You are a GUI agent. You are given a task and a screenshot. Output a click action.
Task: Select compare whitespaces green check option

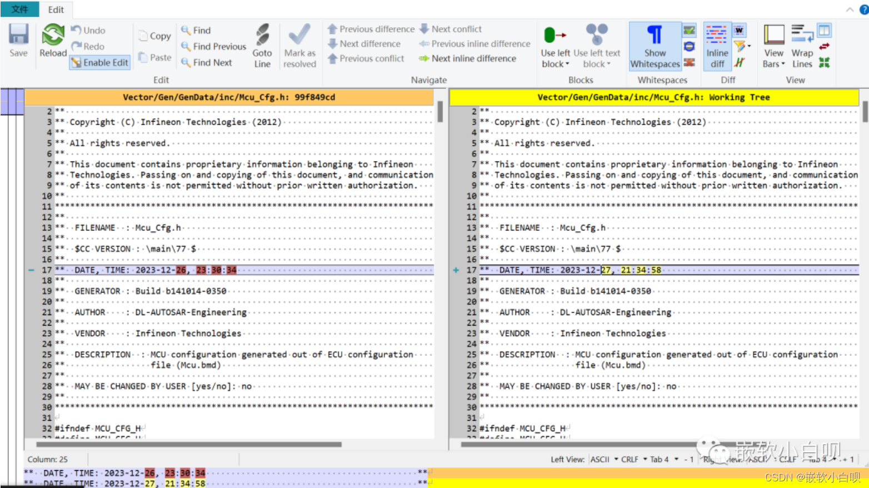click(x=690, y=30)
